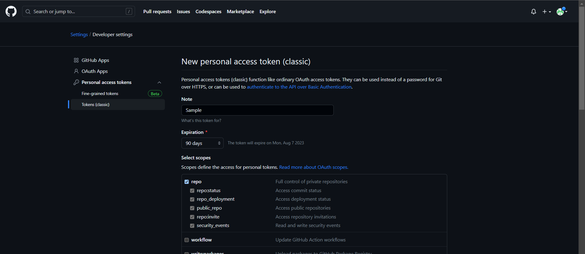
Task: Open Marketplace in top navigation
Action: point(240,12)
